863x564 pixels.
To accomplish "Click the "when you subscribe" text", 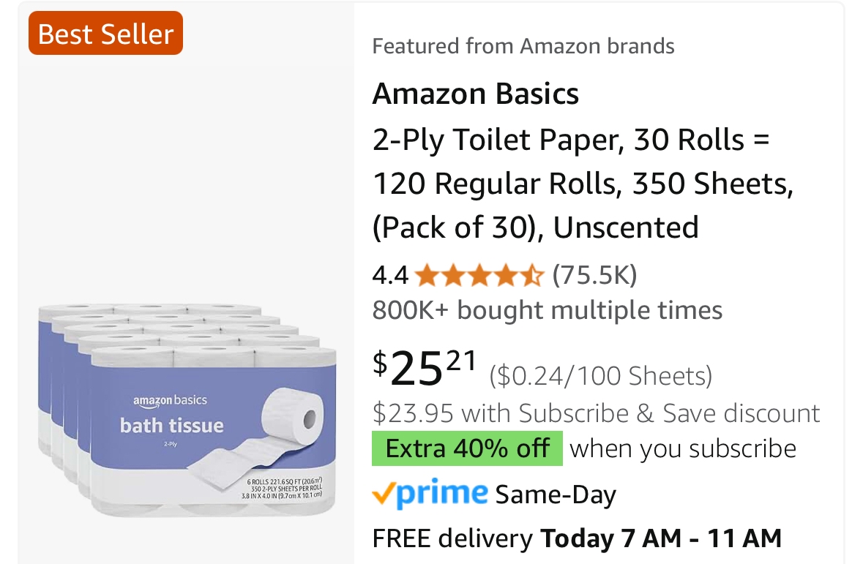I will click(682, 448).
